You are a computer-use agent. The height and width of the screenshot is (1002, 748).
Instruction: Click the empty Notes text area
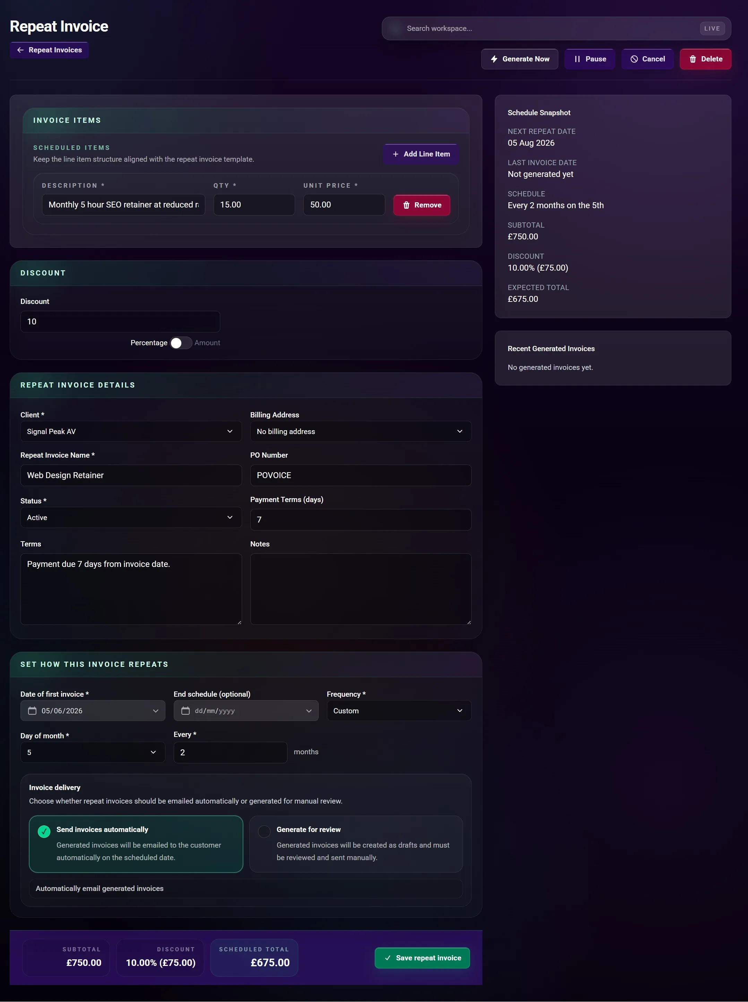[x=360, y=589]
